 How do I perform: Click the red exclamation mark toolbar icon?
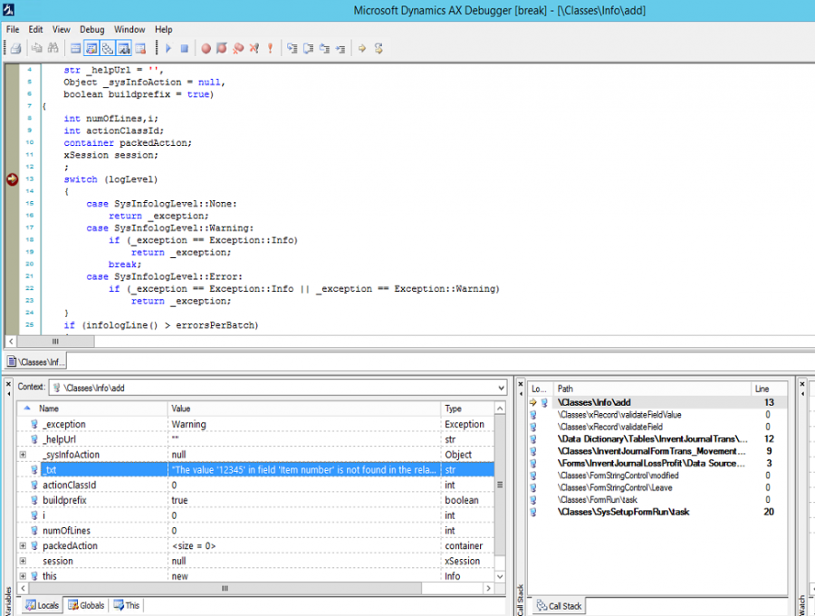tap(270, 48)
